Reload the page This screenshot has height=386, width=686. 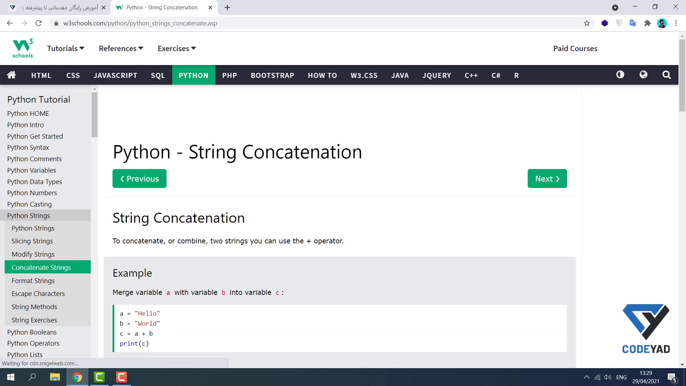(39, 23)
